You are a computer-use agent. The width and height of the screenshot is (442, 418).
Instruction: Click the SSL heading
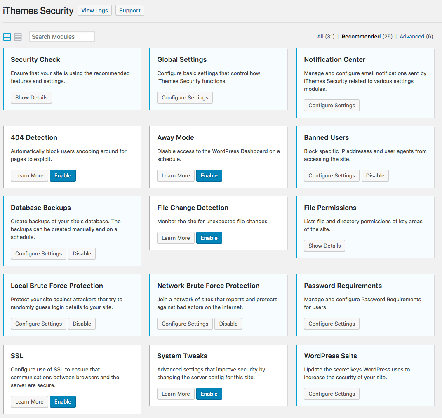tap(17, 356)
